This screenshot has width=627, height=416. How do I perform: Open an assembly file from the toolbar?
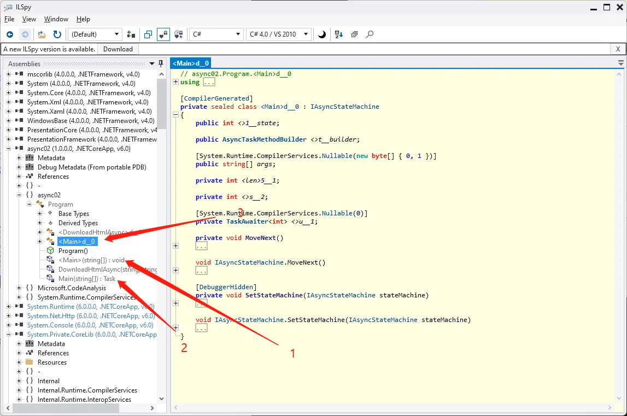(42, 34)
